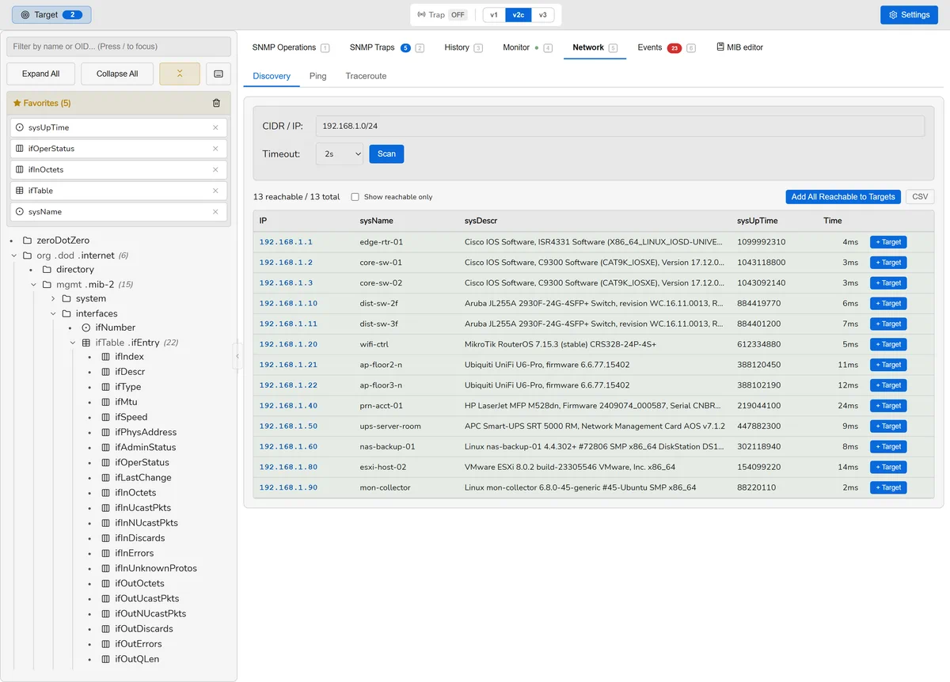
Task: Click the Target bullseye icon
Action: pyautogui.click(x=25, y=15)
